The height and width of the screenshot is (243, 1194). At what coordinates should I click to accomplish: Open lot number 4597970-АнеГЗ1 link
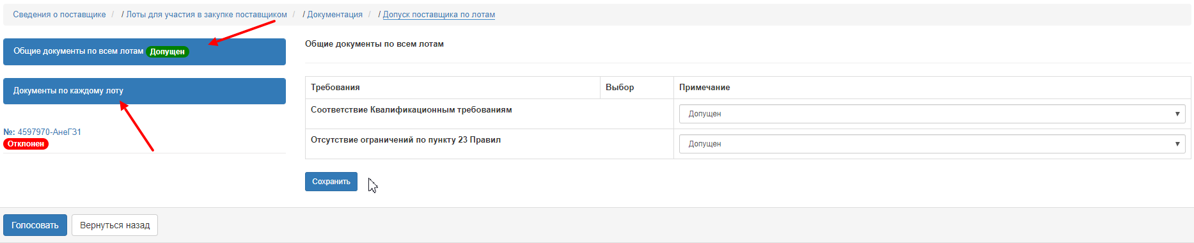coord(49,132)
